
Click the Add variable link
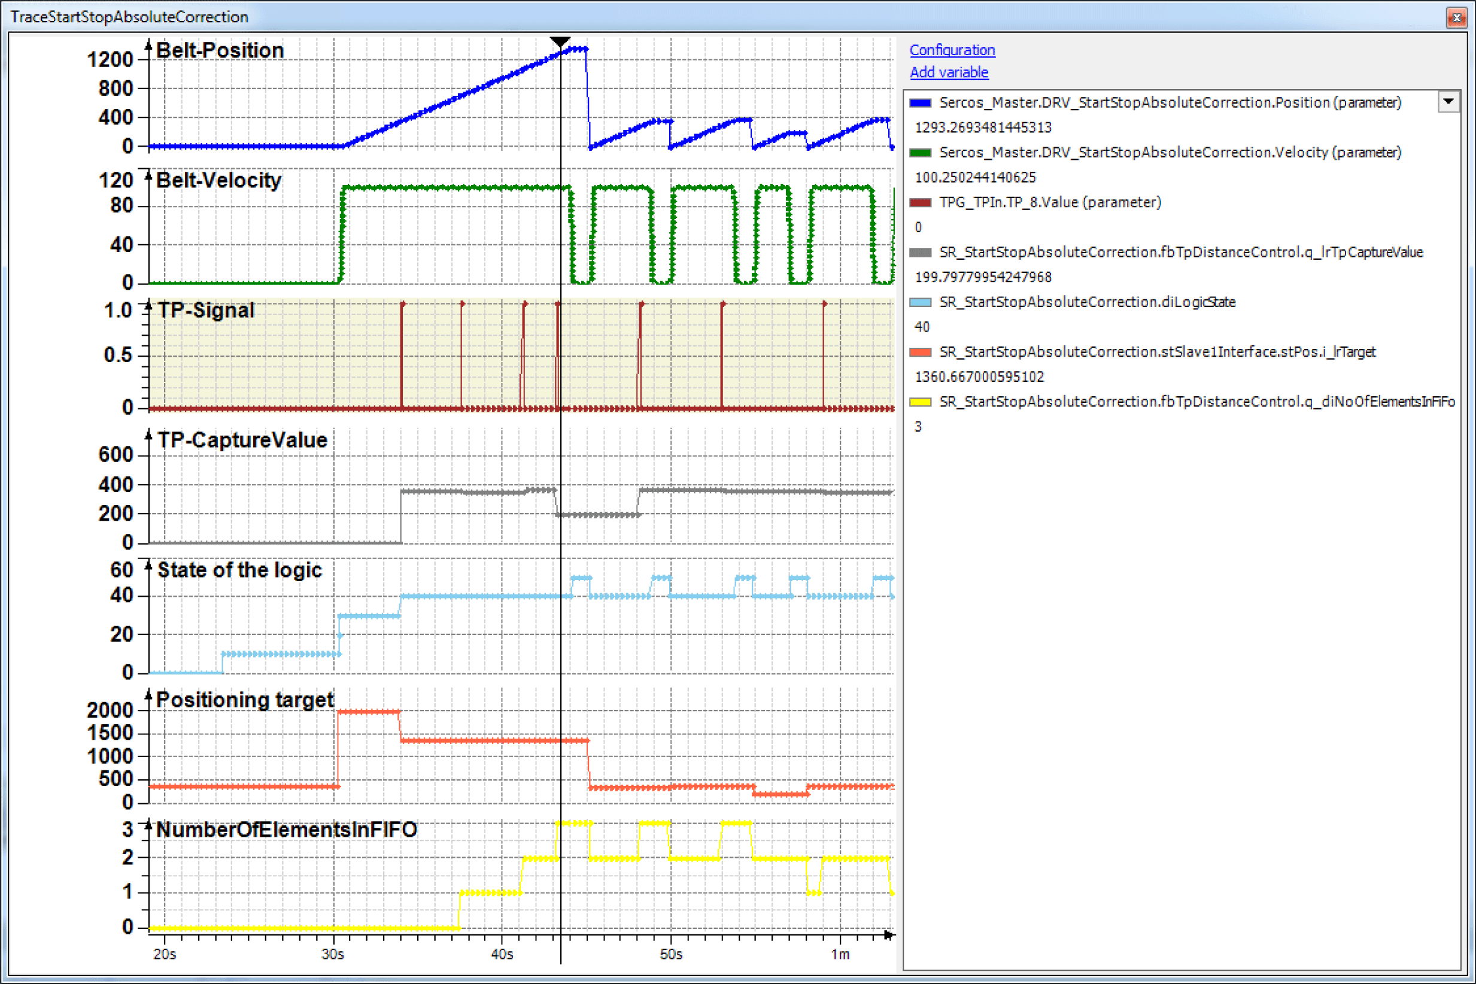coord(949,72)
